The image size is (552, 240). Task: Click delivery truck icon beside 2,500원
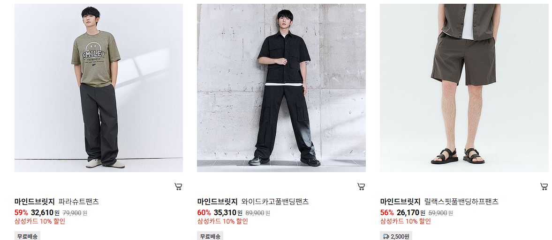tap(386, 236)
